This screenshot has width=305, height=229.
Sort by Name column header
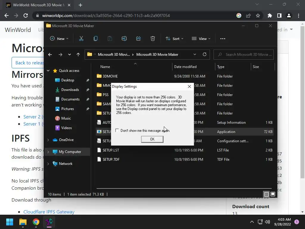(x=105, y=66)
